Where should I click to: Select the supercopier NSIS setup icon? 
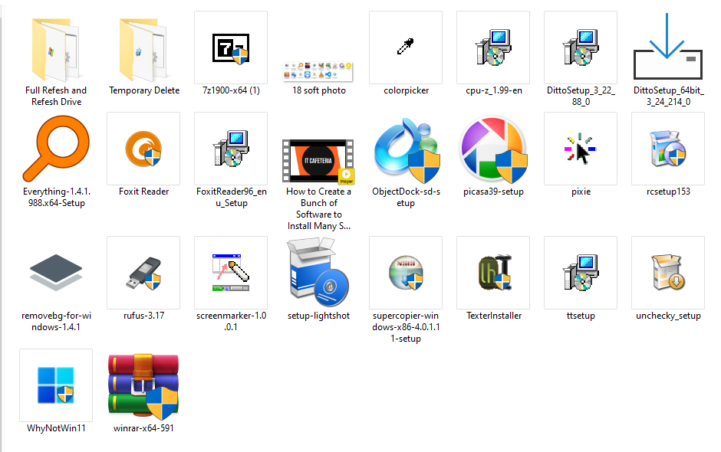point(406,273)
